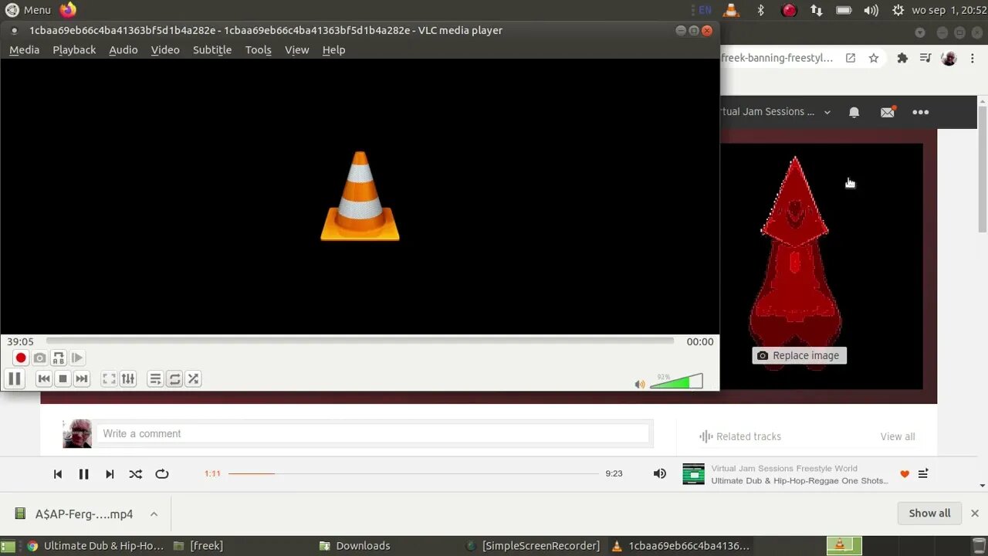This screenshot has height=556, width=988.
Task: Click the VLC record button
Action: (21, 358)
